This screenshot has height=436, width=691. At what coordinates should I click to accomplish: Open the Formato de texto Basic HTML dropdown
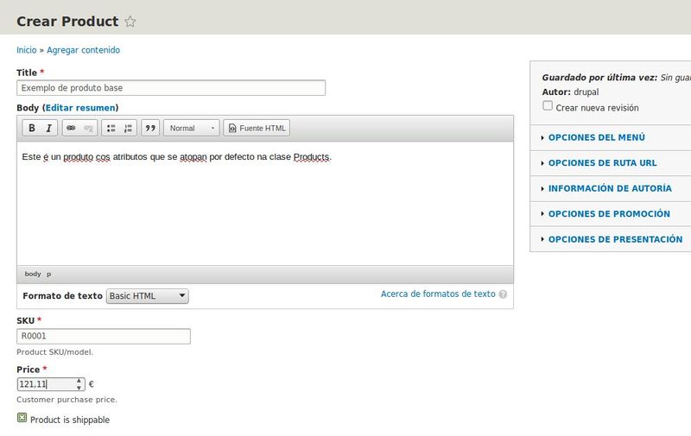pyautogui.click(x=147, y=296)
